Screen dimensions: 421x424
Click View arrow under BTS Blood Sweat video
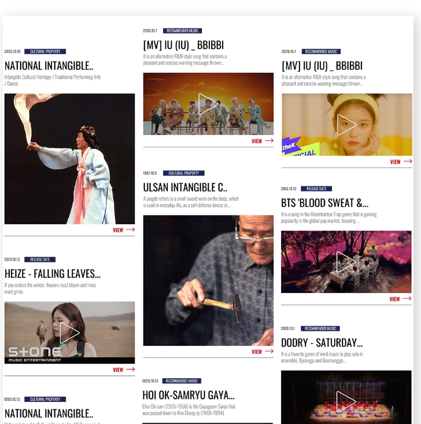click(x=400, y=299)
